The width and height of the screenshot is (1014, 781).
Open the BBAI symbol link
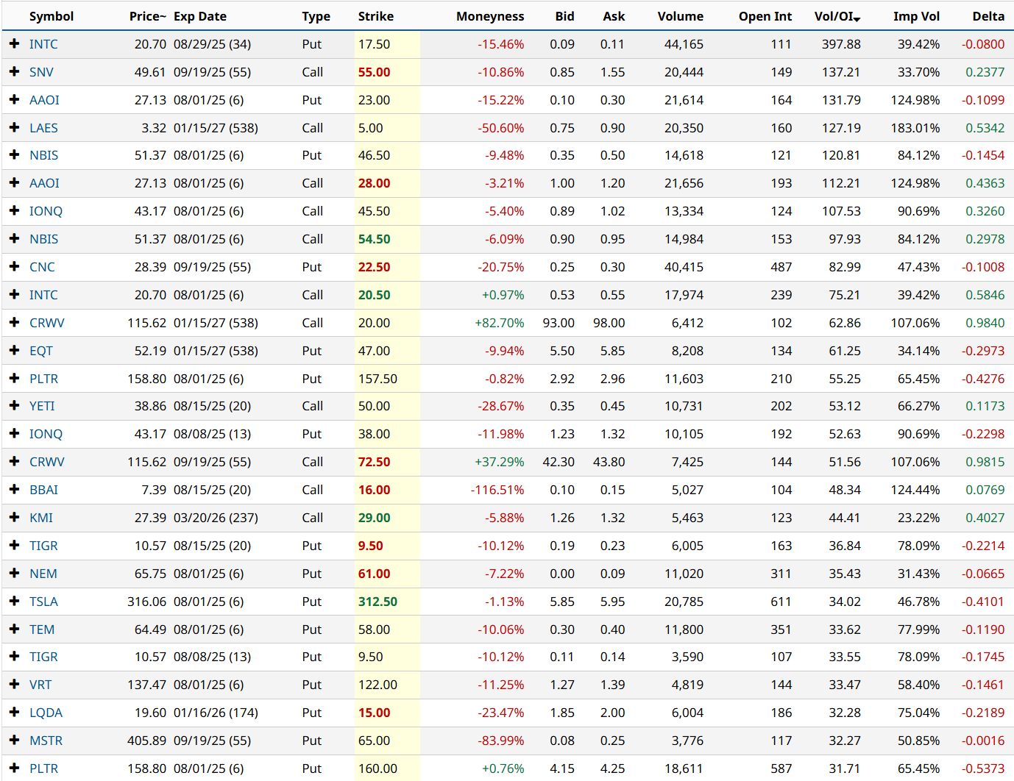pos(43,490)
